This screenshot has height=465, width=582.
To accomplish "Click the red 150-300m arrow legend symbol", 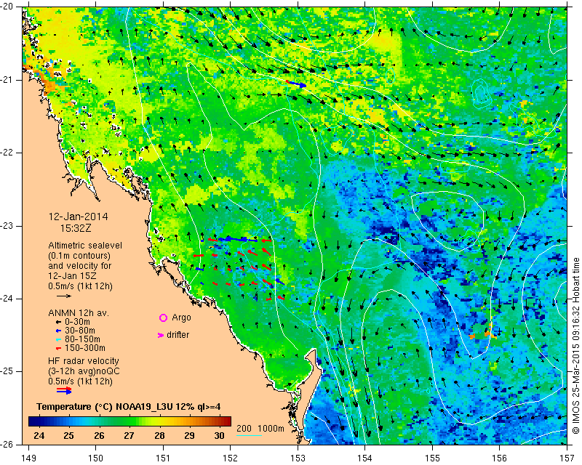I will [58, 348].
